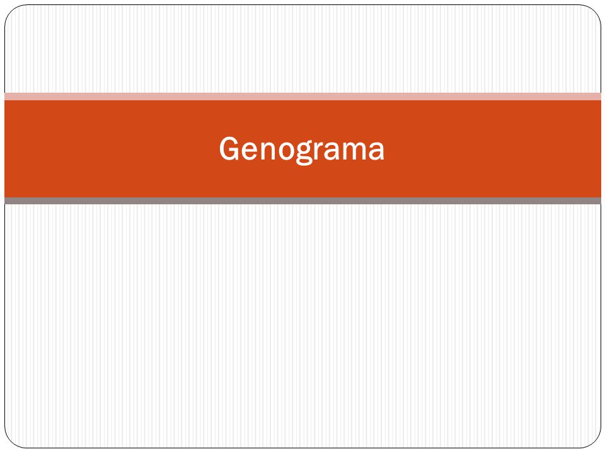Click the empty striped area below the banner
This screenshot has width=605, height=454.
point(303,326)
